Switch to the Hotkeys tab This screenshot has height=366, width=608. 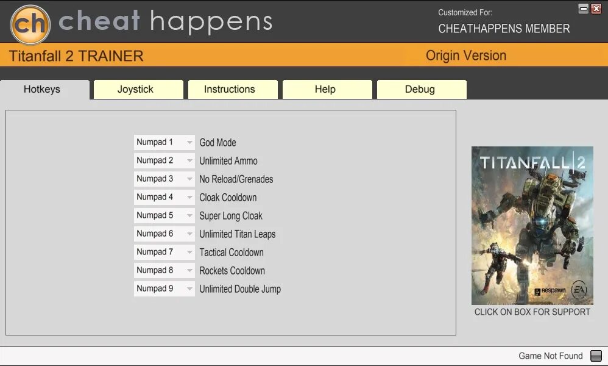tap(44, 90)
